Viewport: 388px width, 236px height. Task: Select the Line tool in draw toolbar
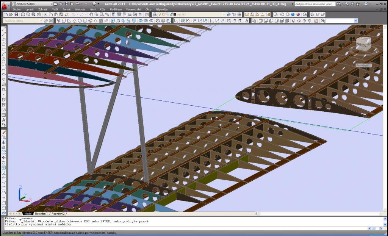pos(4,29)
